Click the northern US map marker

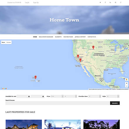pos(93,47)
